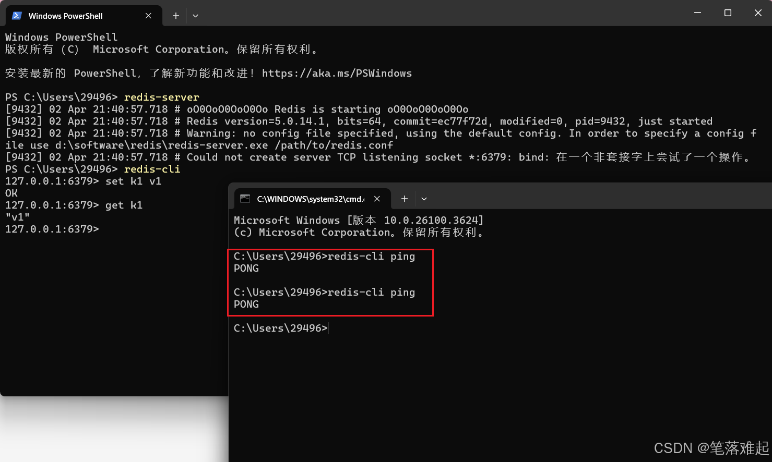Click 'Microsoft Windows [版本 10.0.26100.3624]' text
Image resolution: width=772 pixels, height=462 pixels.
pos(359,220)
